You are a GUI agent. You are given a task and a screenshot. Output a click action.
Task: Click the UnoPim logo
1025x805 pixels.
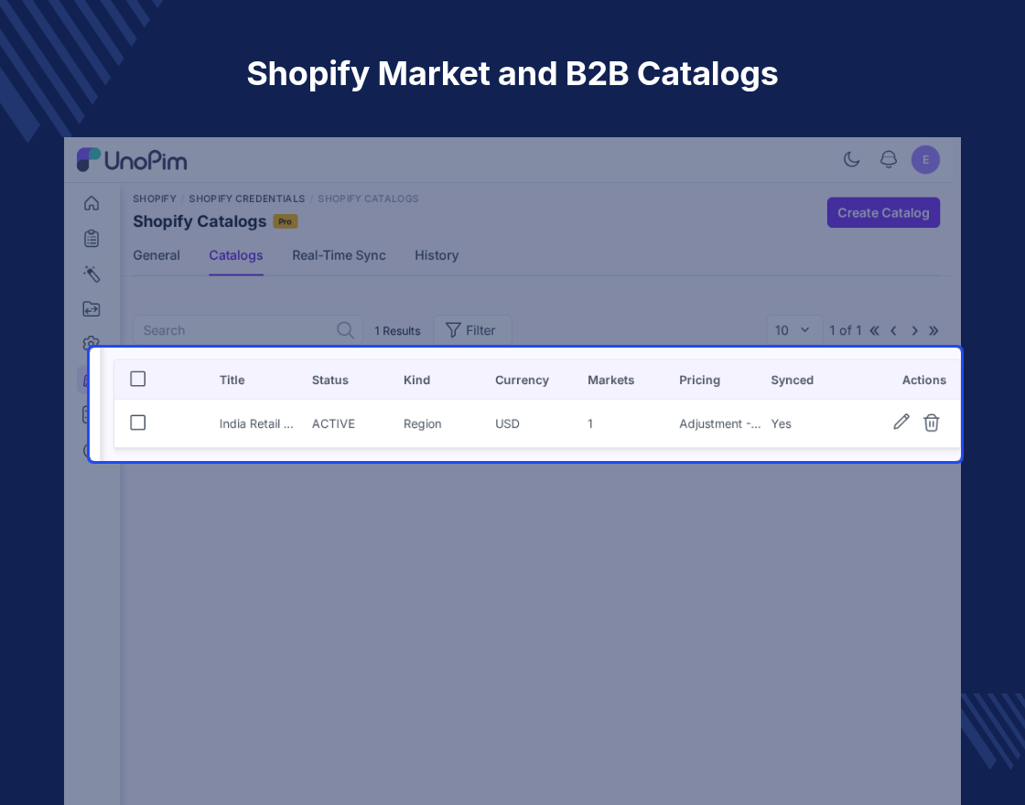(x=132, y=160)
